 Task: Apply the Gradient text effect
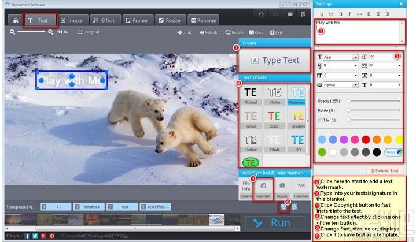(x=297, y=119)
